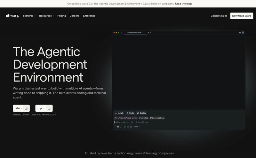
Task: Open the Careers page
Action: tap(74, 16)
